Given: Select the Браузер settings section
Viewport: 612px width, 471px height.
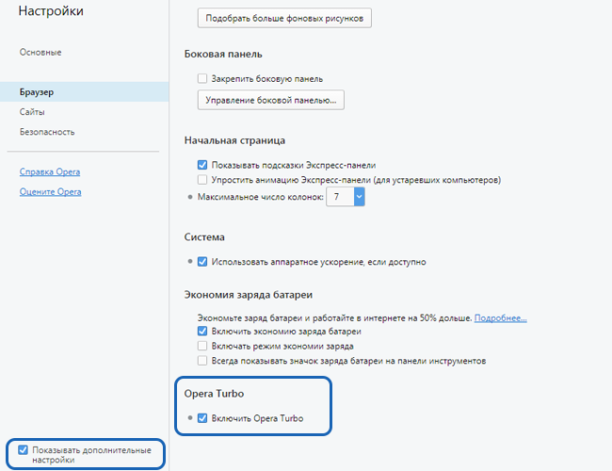Looking at the screenshot, I should [85, 91].
